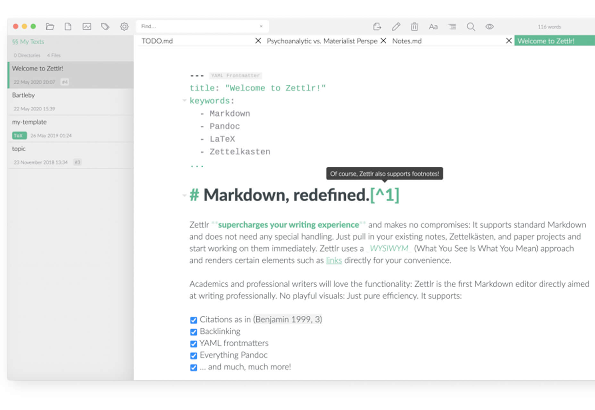The width and height of the screenshot is (595, 410).
Task: Open the Aa formatting menu
Action: pos(433,27)
